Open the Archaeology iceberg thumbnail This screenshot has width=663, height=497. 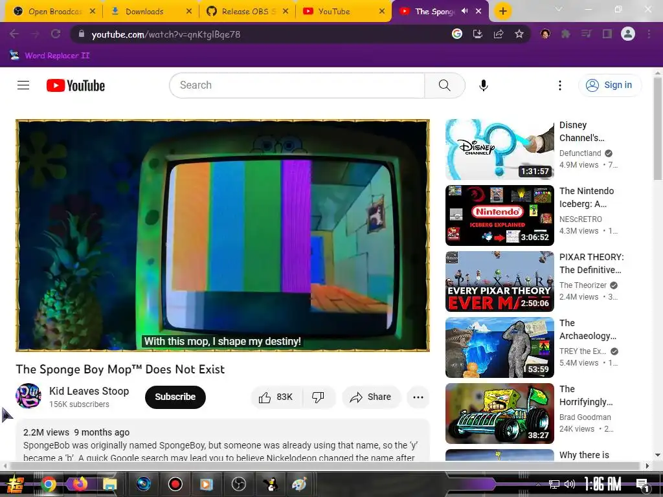499,347
